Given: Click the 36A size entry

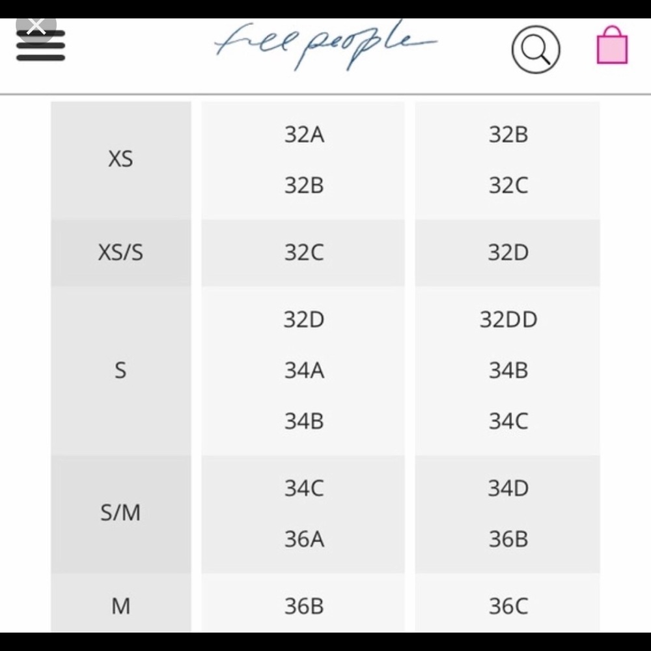Looking at the screenshot, I should [304, 539].
